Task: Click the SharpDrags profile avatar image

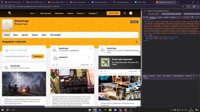Action: pyautogui.click(x=7, y=25)
